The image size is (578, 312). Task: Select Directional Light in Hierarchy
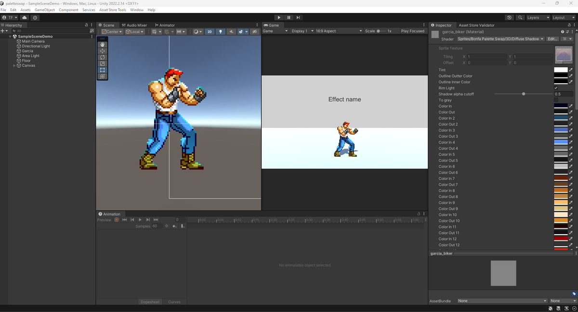(36, 46)
